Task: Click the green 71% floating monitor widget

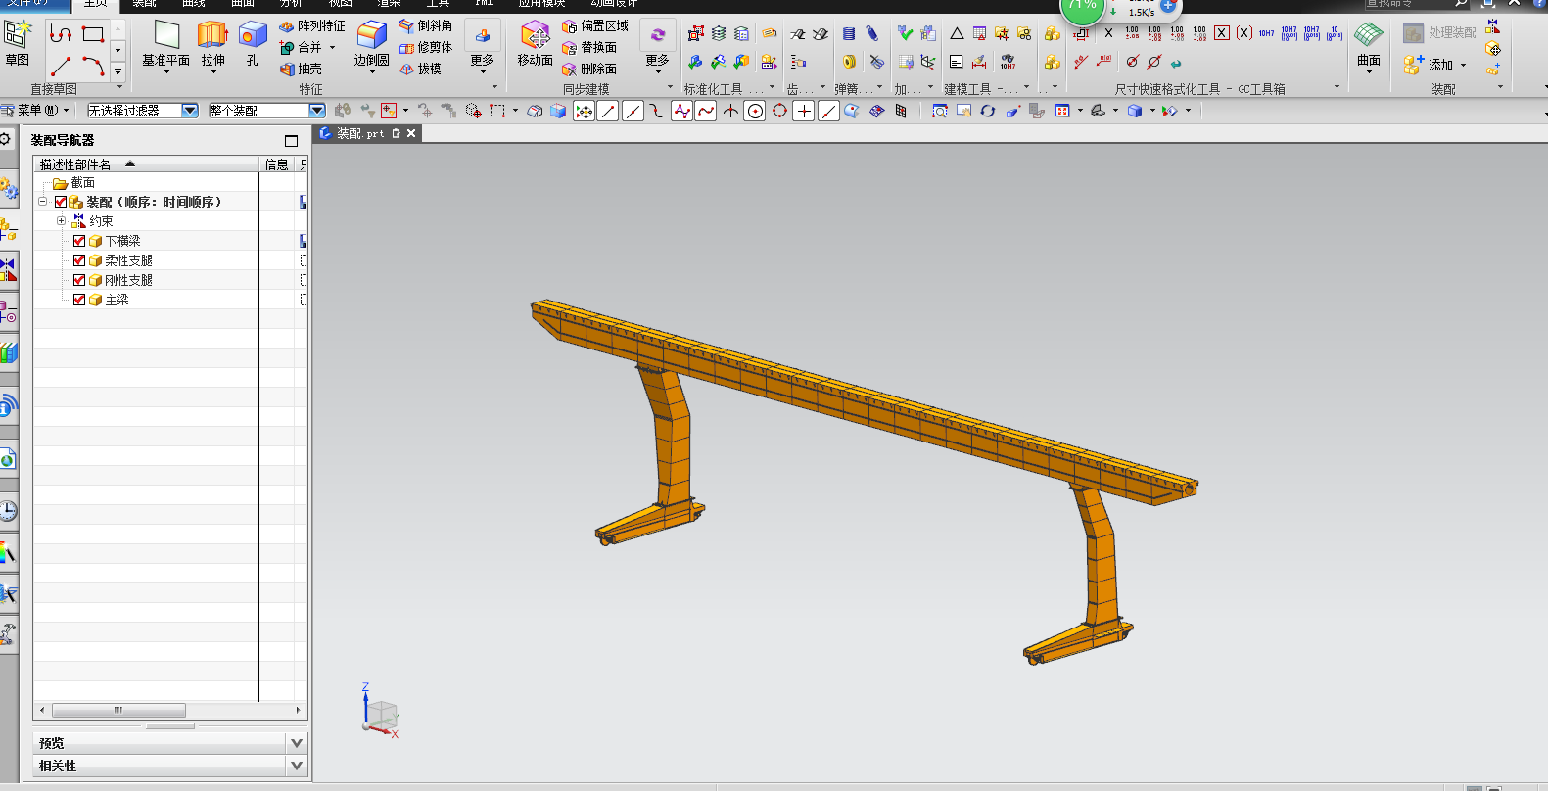Action: [1083, 8]
